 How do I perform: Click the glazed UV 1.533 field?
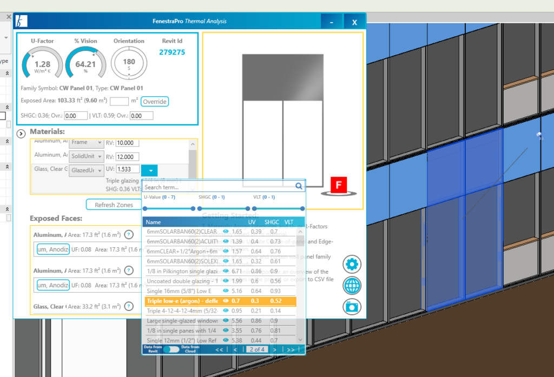127,169
